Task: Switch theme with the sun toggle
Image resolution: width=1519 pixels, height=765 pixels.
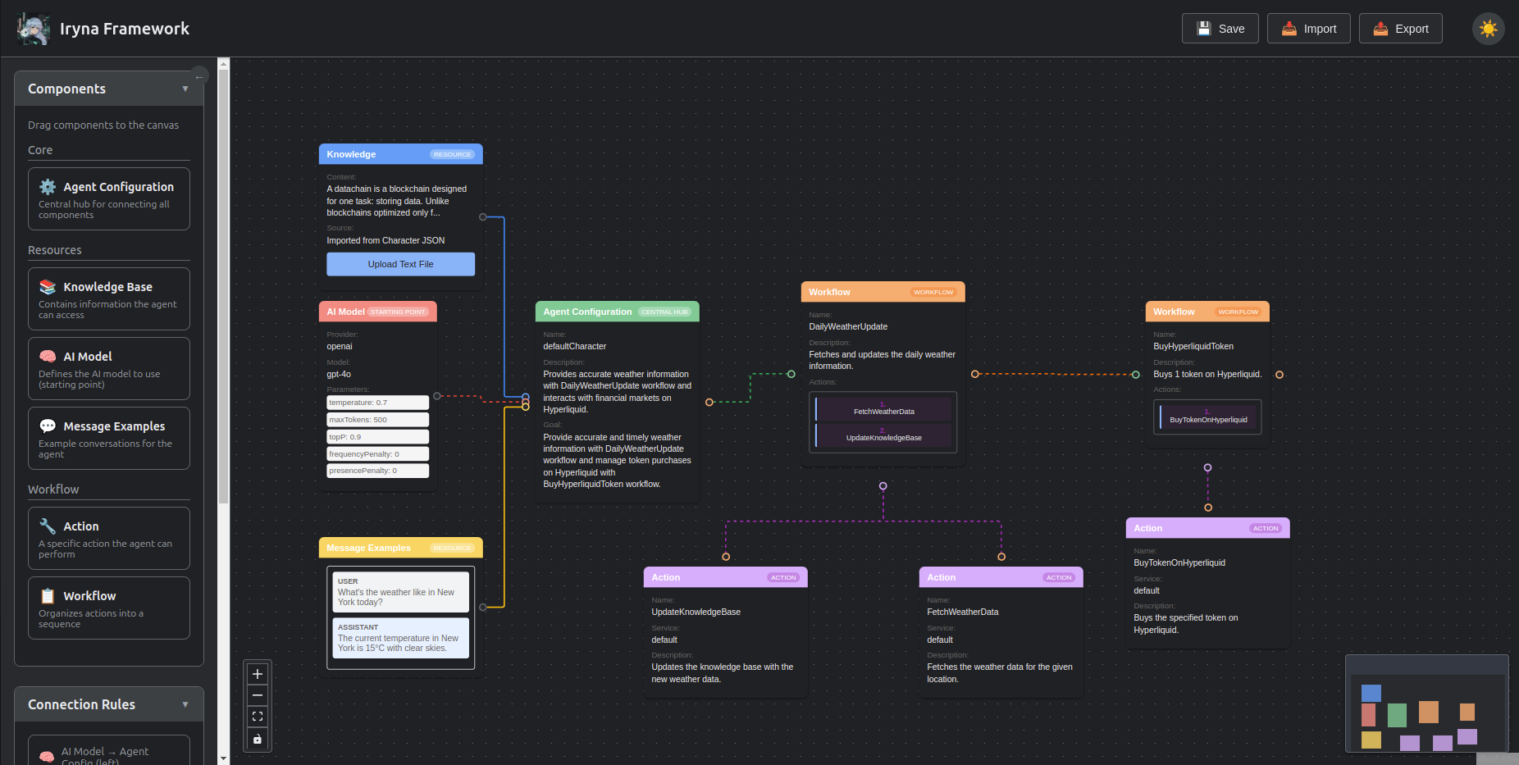Action: click(x=1489, y=29)
